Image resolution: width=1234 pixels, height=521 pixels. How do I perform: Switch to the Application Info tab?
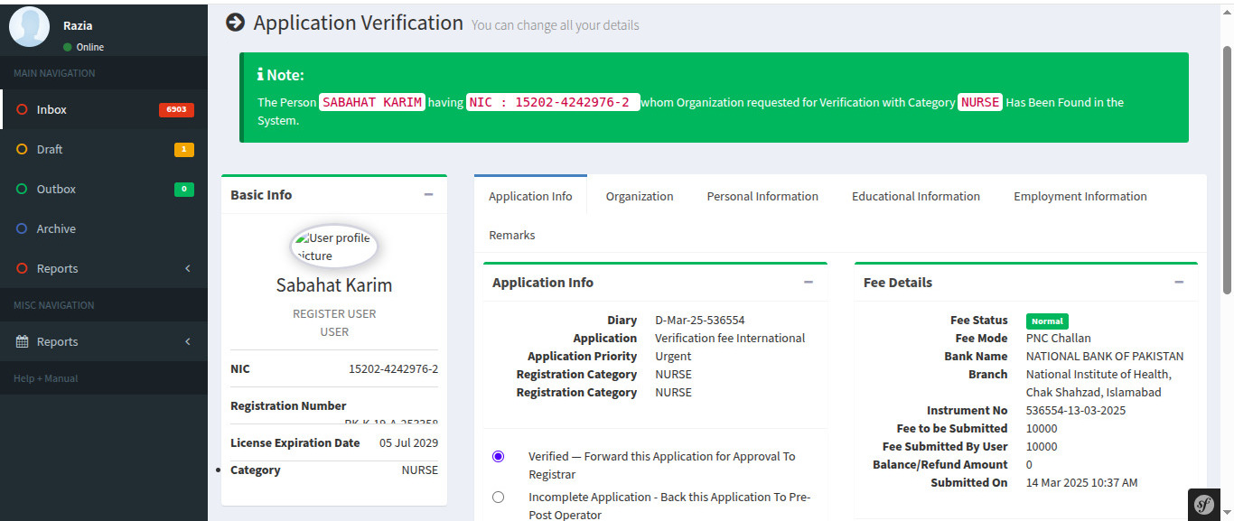click(530, 196)
